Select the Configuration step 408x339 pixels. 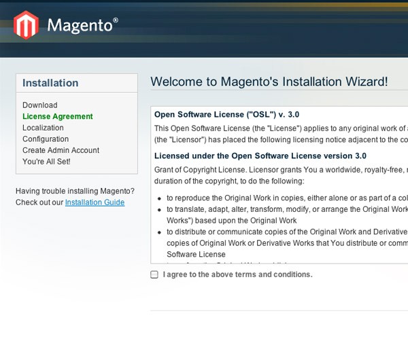[46, 139]
